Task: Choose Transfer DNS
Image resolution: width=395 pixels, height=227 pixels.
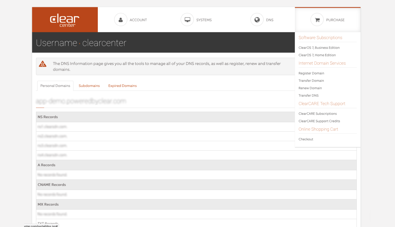Action: tap(309, 95)
